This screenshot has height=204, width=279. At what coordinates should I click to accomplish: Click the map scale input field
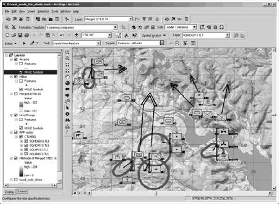[x=95, y=35]
